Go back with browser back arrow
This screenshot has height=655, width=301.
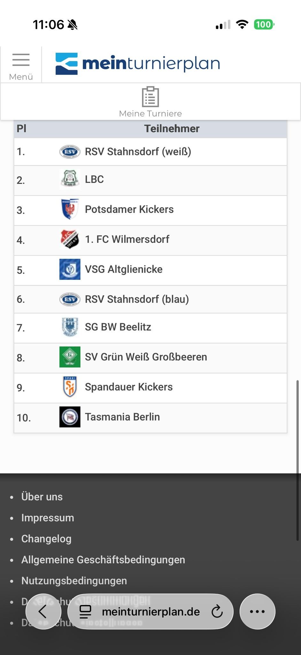[43, 612]
